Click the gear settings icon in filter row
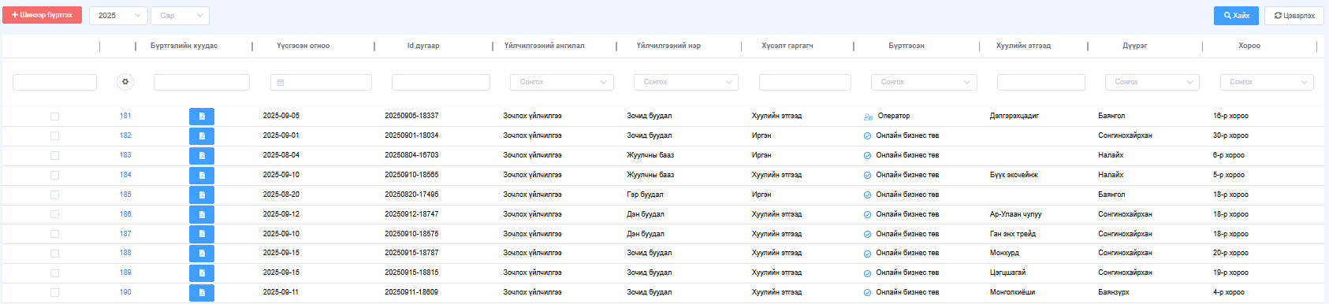Screen dimensions: 1329x304 tap(125, 82)
